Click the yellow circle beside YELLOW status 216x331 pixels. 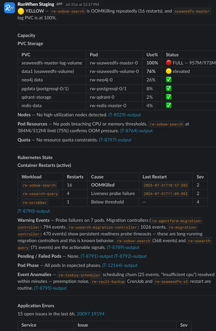[x=21, y=11]
